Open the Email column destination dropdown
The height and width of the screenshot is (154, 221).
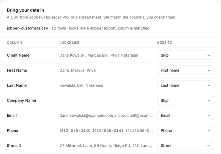(x=185, y=115)
